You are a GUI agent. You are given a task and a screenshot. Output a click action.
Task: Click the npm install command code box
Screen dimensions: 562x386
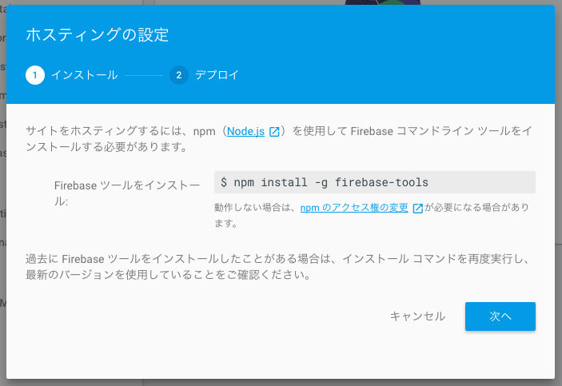(x=375, y=182)
